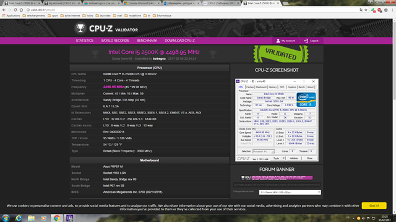
Task: Click the Motherboard section header
Action: pos(150,160)
